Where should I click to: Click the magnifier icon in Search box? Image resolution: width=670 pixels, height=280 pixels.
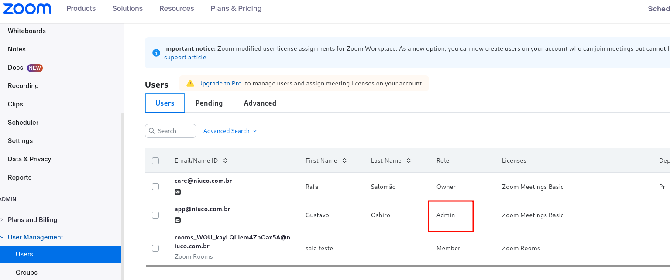(x=152, y=131)
